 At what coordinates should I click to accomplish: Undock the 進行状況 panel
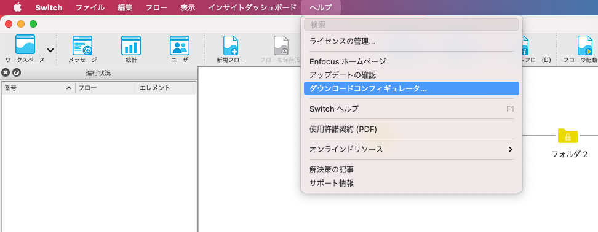[x=17, y=72]
